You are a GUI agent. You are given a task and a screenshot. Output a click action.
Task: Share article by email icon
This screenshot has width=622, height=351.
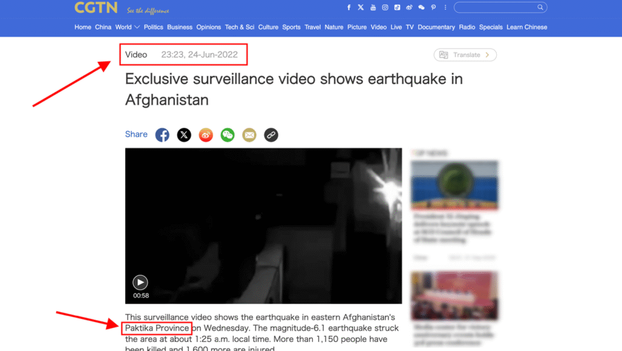(x=249, y=135)
